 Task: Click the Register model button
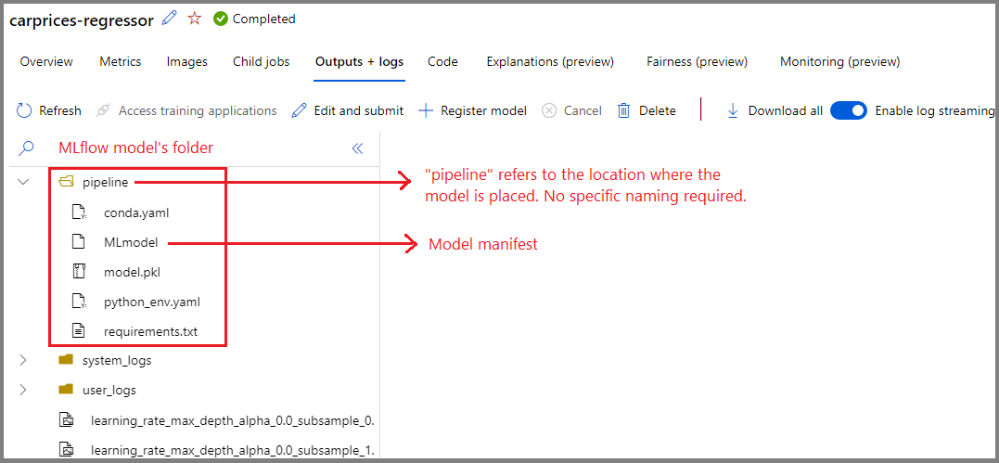[472, 110]
